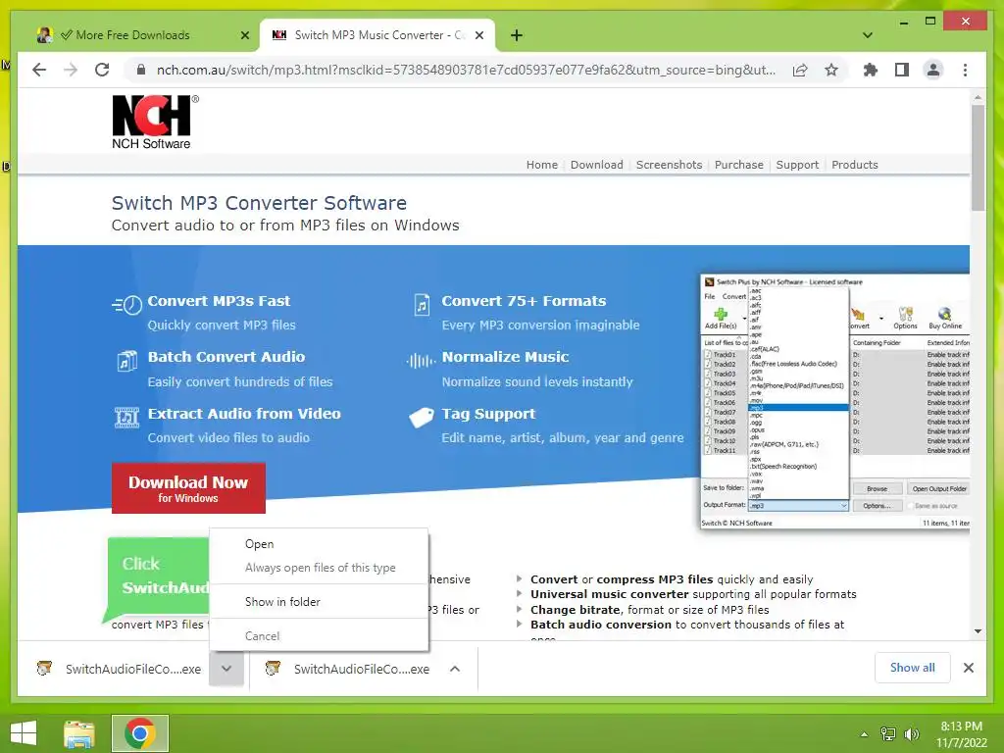Screen dimensions: 1004x753
Task: Go back with the browser back arrow
Action: pos(39,70)
